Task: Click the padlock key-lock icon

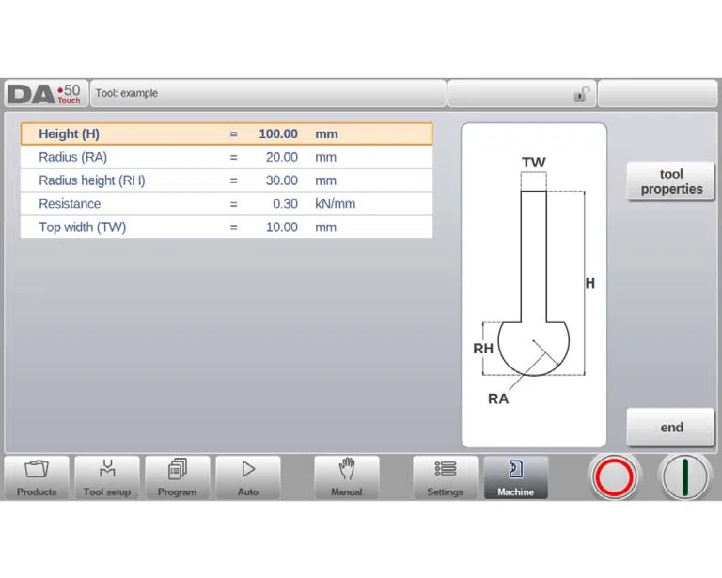Action: 581,94
